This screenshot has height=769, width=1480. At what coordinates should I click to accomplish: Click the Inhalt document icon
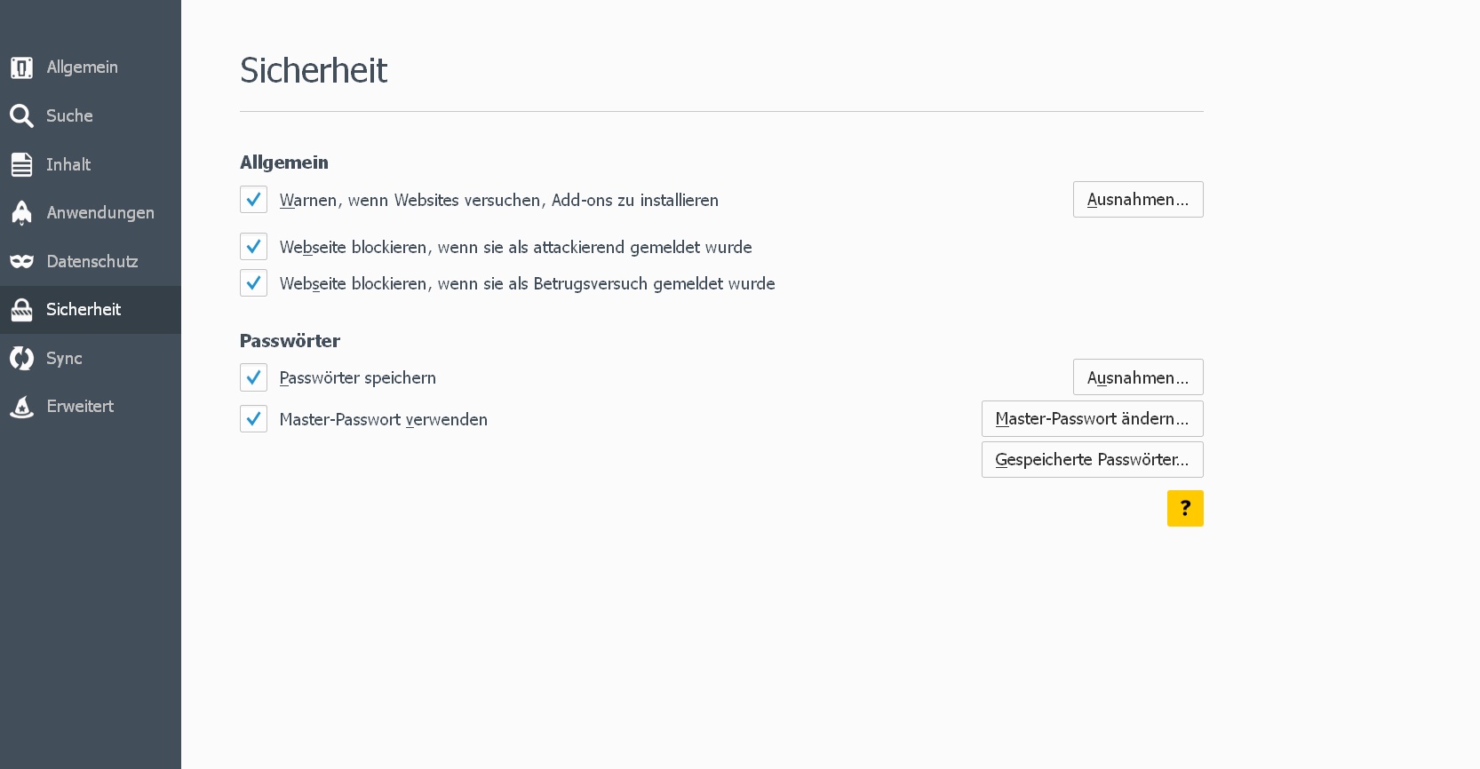22,164
